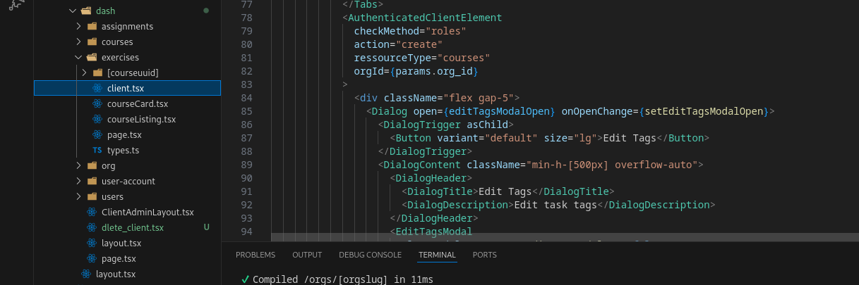Click the React icon beside page.tsx below layout.tsx
Image resolution: width=859 pixels, height=285 pixels.
click(92, 259)
